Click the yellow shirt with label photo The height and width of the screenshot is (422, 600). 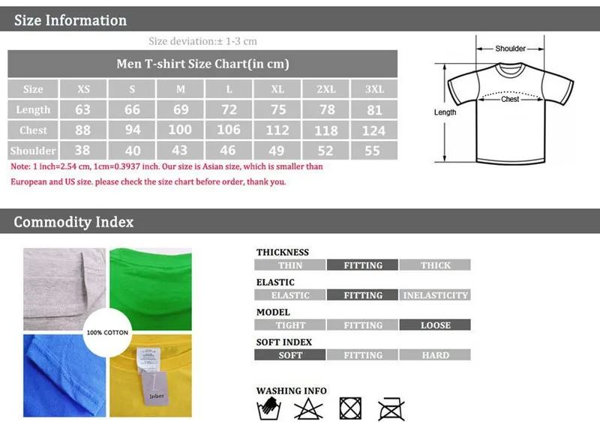[151, 376]
